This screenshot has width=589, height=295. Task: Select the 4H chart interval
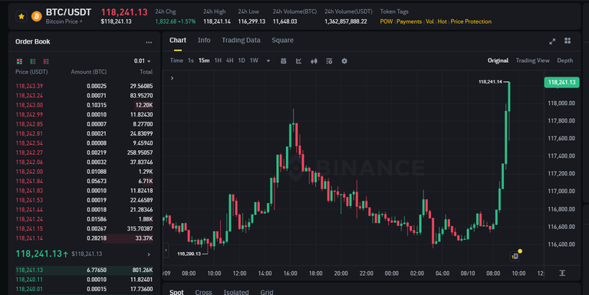click(x=229, y=61)
